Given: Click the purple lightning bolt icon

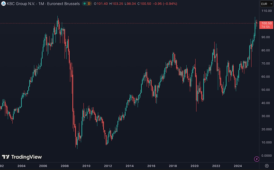Looking at the screenshot, I should [x=257, y=159].
